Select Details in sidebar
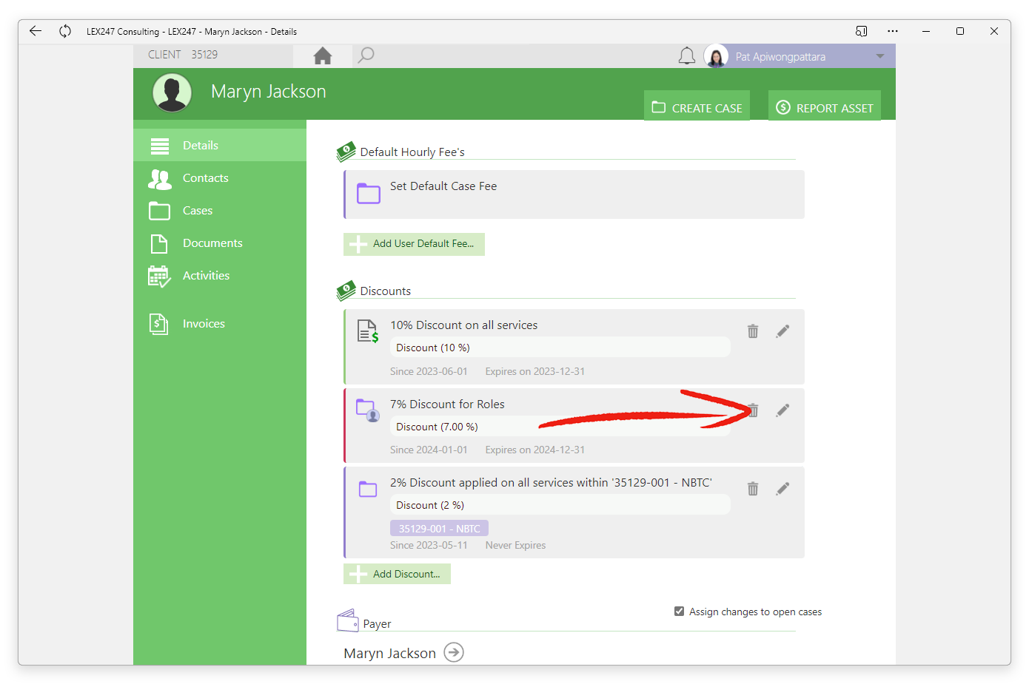Screen dimensions: 1029x684 pyautogui.click(x=220, y=145)
